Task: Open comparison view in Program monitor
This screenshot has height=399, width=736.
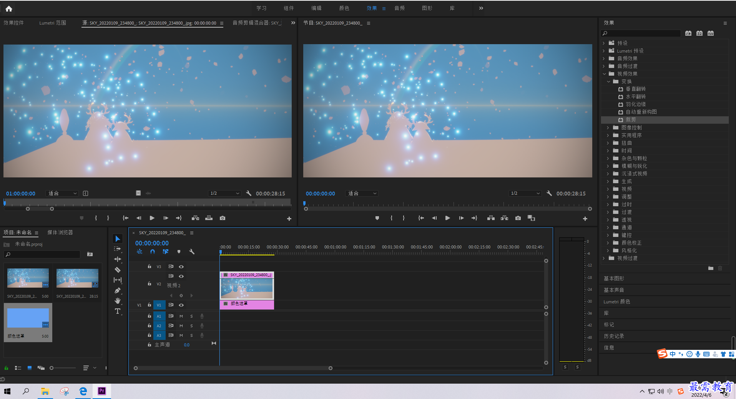Action: (x=531, y=218)
